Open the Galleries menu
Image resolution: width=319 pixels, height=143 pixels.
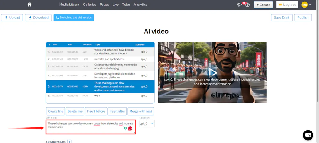(x=89, y=4)
